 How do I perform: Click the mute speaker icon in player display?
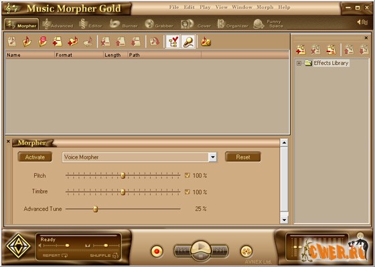pos(40,246)
